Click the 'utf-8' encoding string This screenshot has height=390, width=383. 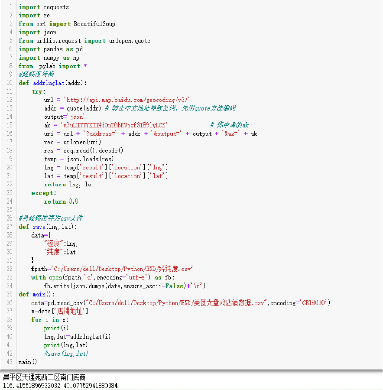[x=138, y=278]
